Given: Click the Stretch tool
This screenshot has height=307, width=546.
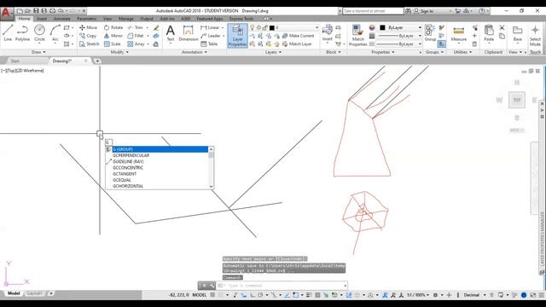Looking at the screenshot, I should pos(90,44).
